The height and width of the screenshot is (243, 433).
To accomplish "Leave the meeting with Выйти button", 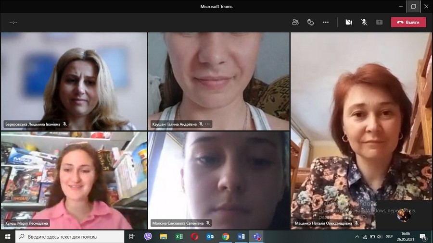I will (x=408, y=22).
